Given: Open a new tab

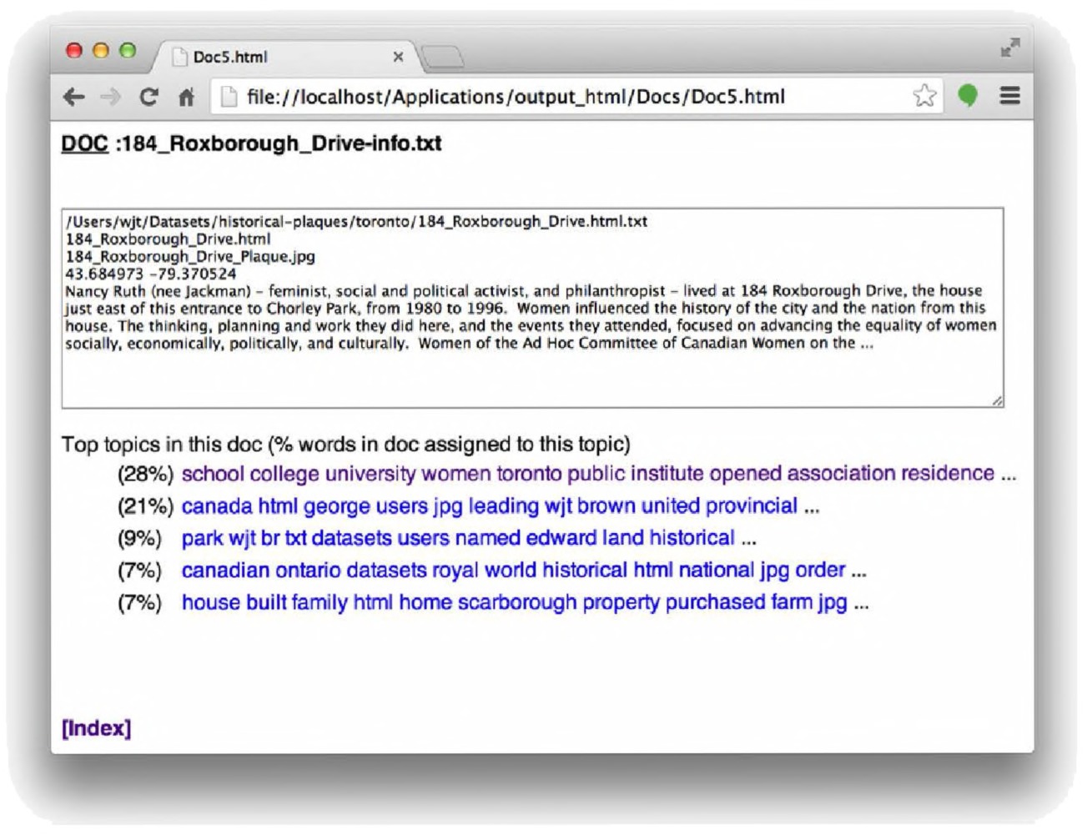Looking at the screenshot, I should [443, 58].
